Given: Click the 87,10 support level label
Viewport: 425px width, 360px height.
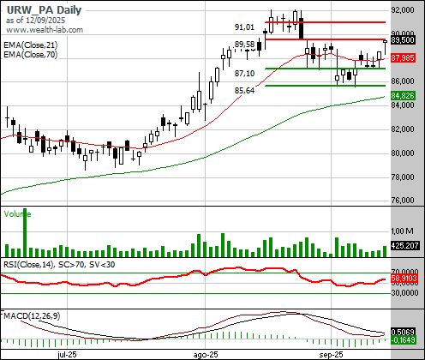Looking at the screenshot, I should [244, 74].
